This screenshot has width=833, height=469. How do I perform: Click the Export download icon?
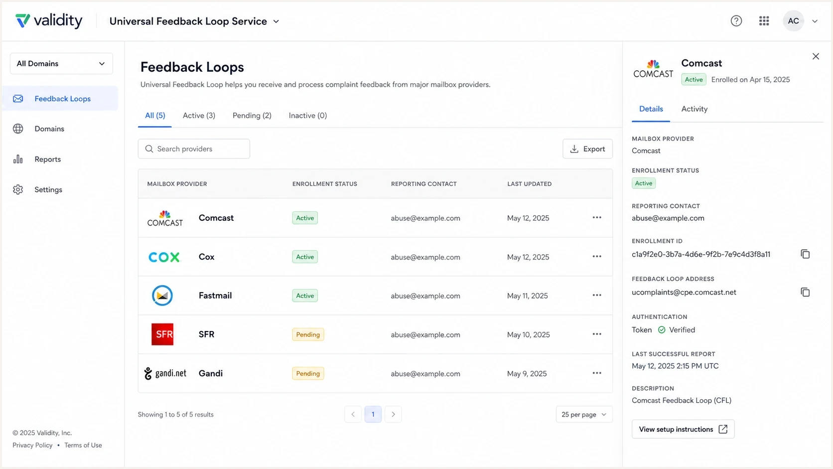[x=574, y=149]
